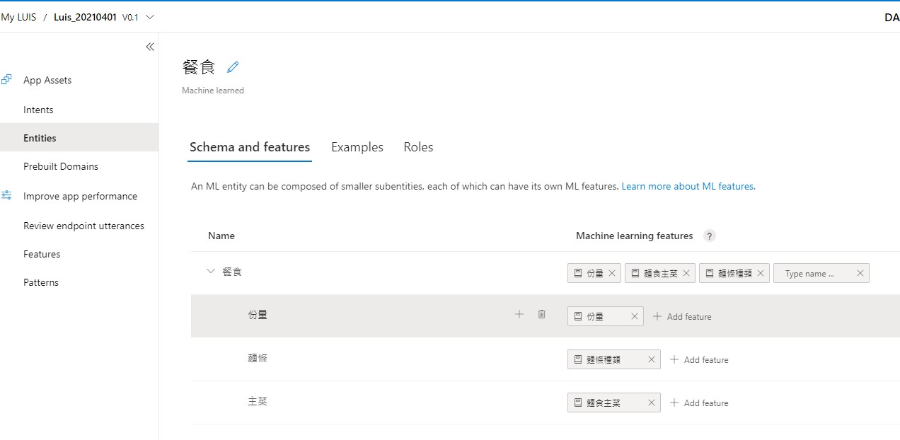
Task: Go to My LUIS breadcrumb link
Action: (x=18, y=17)
